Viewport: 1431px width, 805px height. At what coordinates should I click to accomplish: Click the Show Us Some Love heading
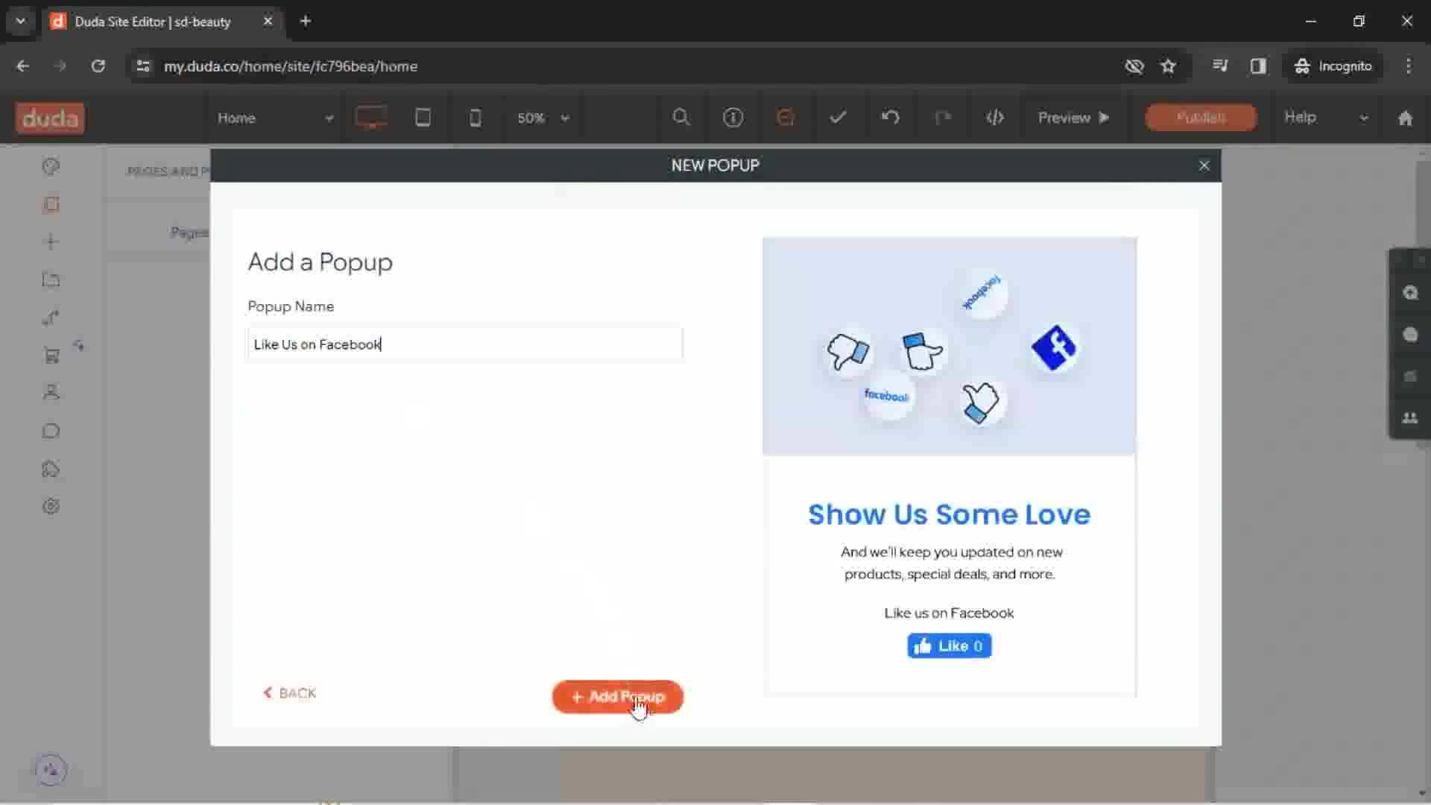(x=949, y=514)
